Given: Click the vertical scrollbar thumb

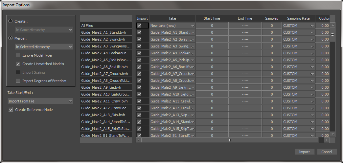Looking at the screenshot, I should (332, 35).
